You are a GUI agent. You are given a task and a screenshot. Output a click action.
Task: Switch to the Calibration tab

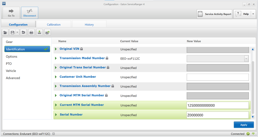54,25
